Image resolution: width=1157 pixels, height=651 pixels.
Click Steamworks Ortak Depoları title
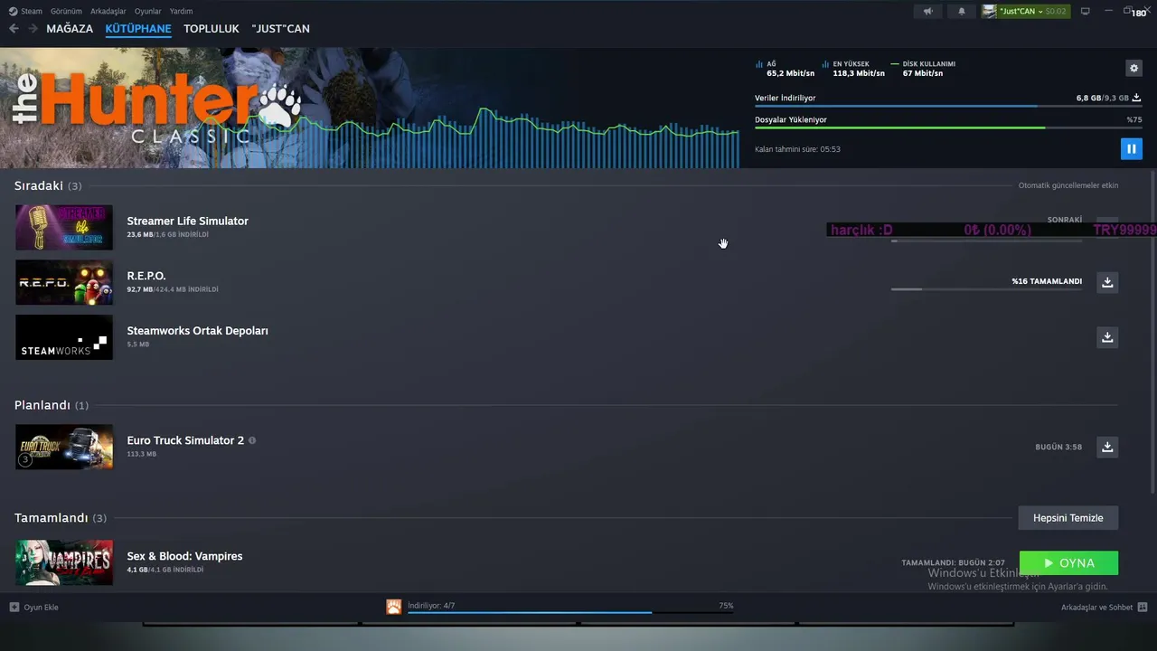197,331
